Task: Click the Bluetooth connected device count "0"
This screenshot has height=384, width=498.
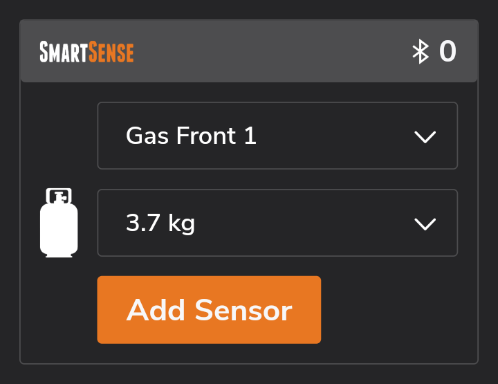Action: [x=448, y=52]
